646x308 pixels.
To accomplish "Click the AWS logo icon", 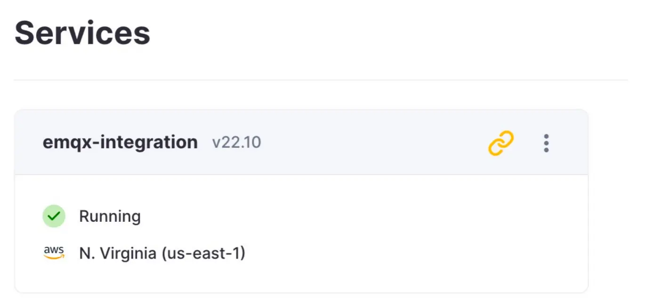I will tap(54, 253).
